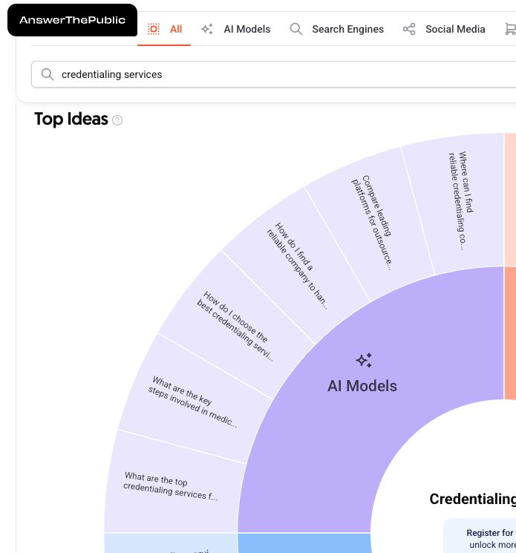Go to the Social Media tab

point(454,29)
